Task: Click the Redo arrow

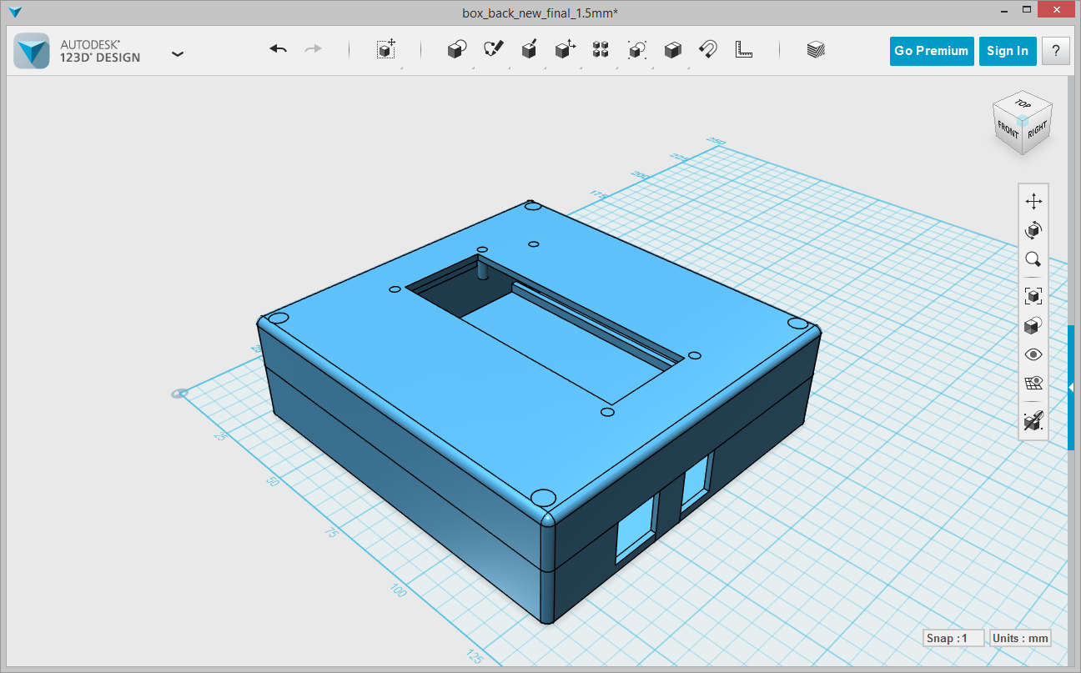Action: 314,50
